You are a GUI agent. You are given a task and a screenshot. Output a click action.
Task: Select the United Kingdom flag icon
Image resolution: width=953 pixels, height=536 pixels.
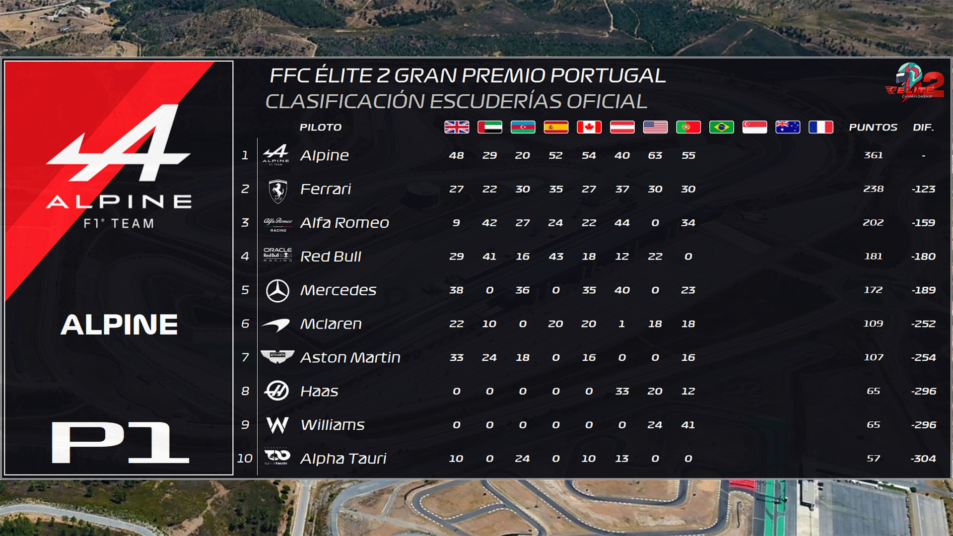[x=457, y=127]
